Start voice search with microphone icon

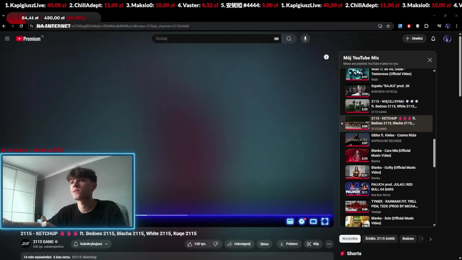[305, 39]
